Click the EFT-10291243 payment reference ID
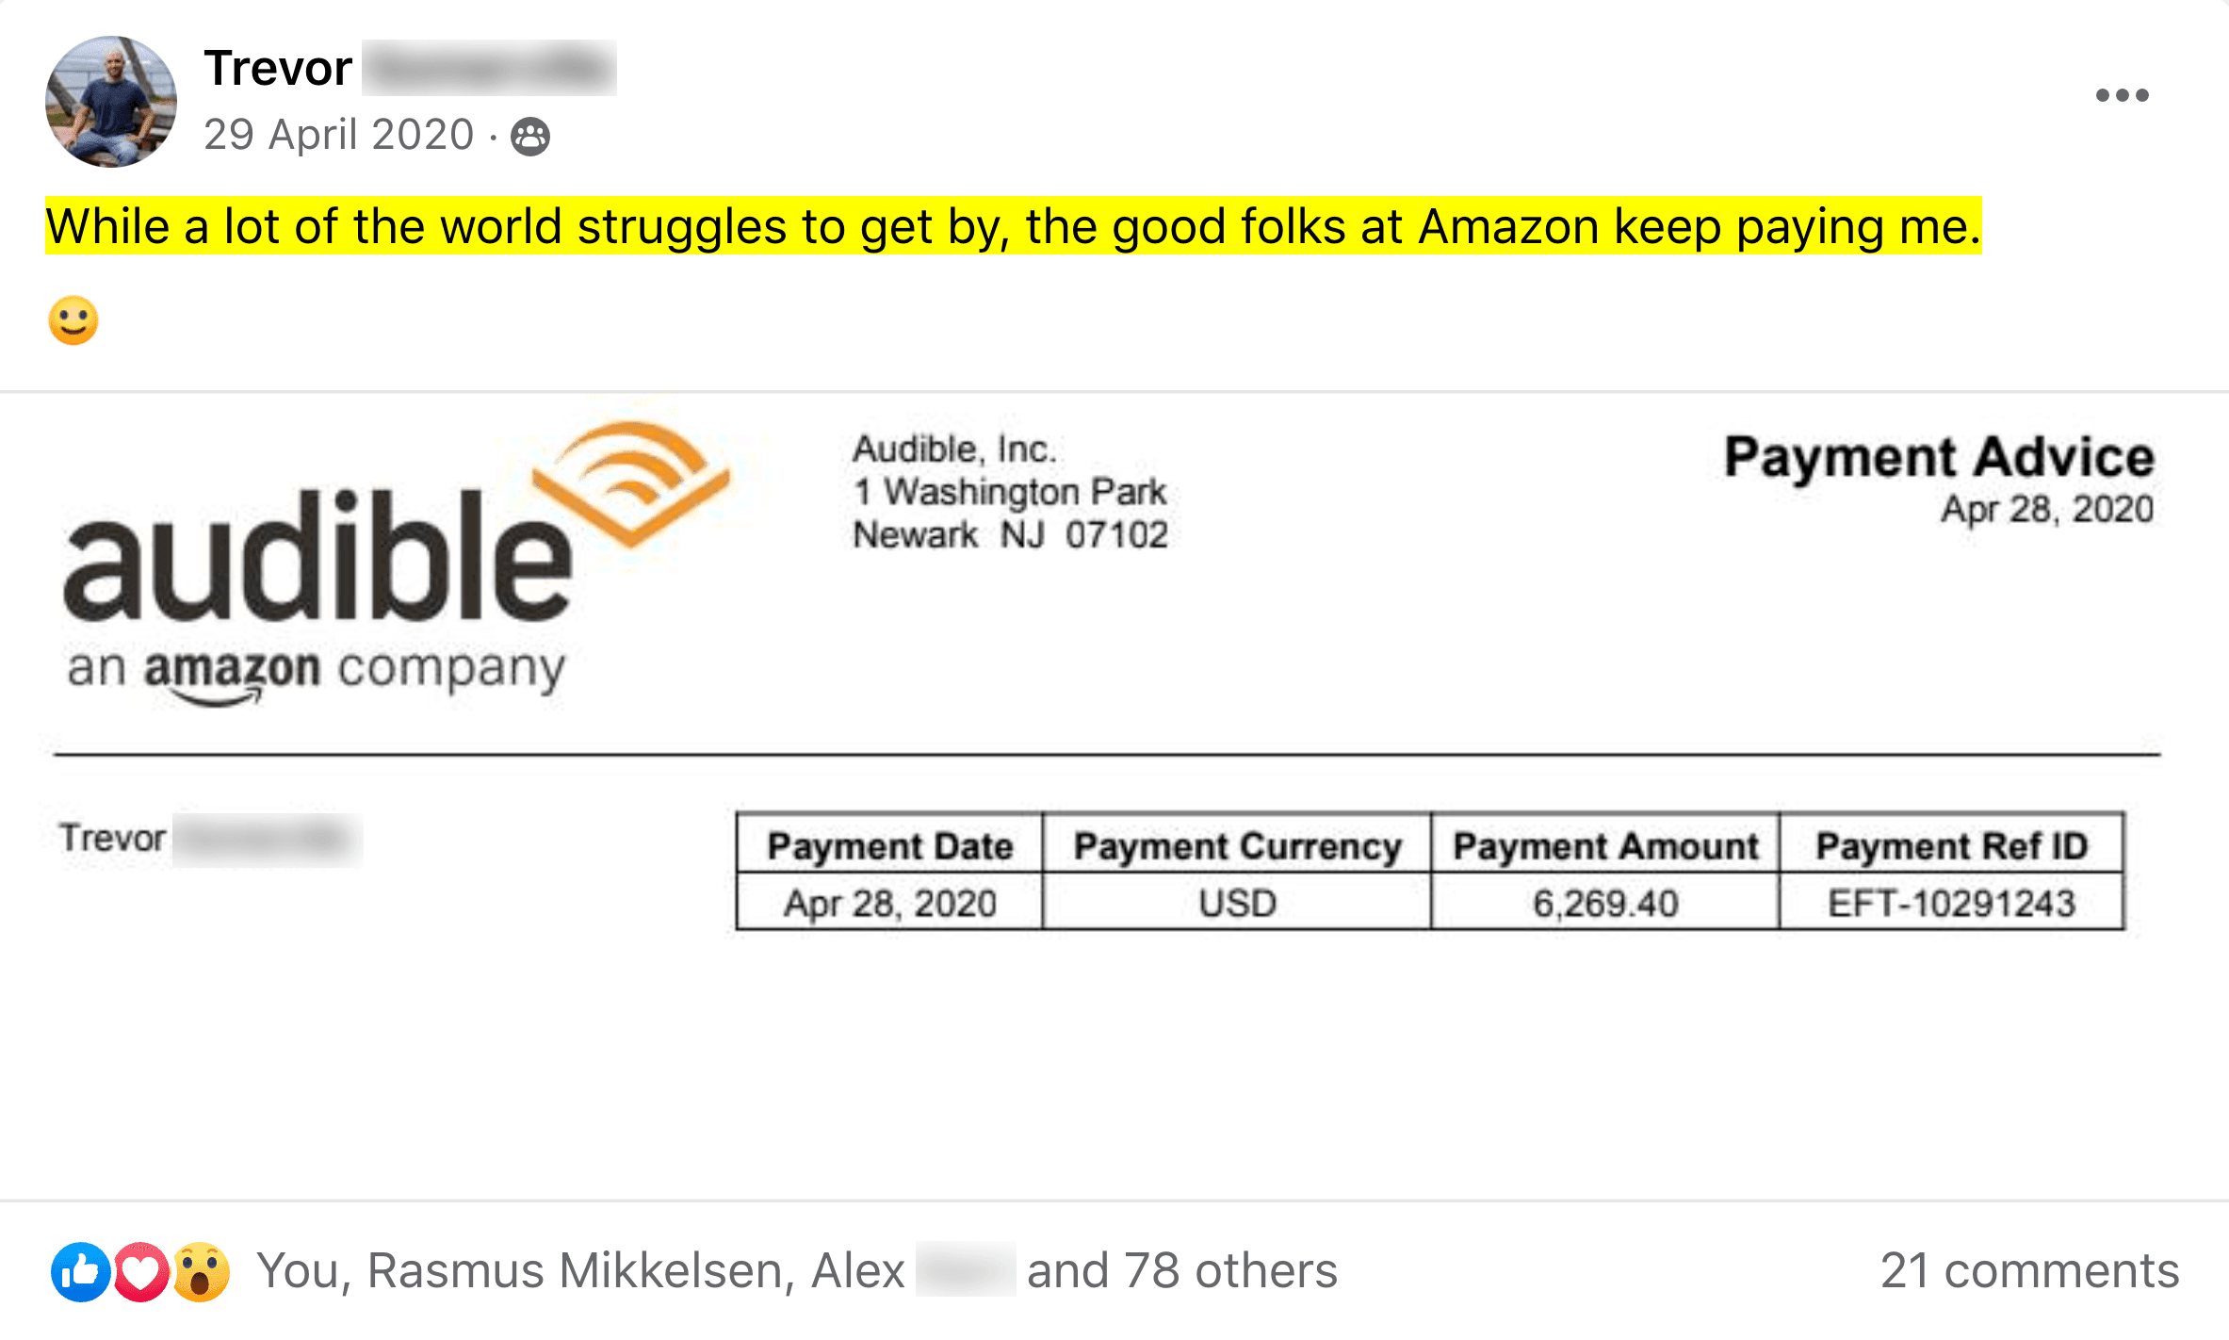This screenshot has width=2229, height=1340. click(1951, 903)
